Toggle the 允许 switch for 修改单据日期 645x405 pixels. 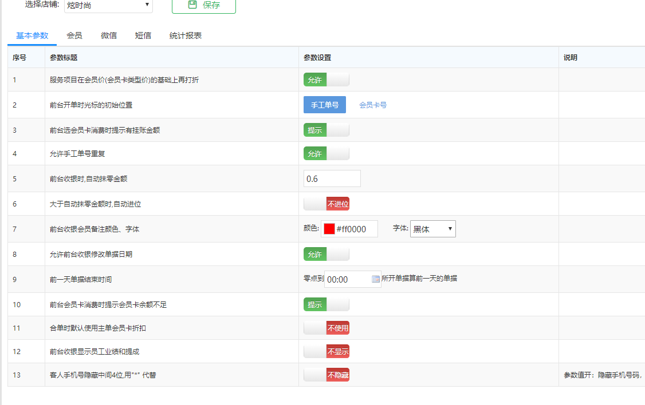pyautogui.click(x=326, y=254)
